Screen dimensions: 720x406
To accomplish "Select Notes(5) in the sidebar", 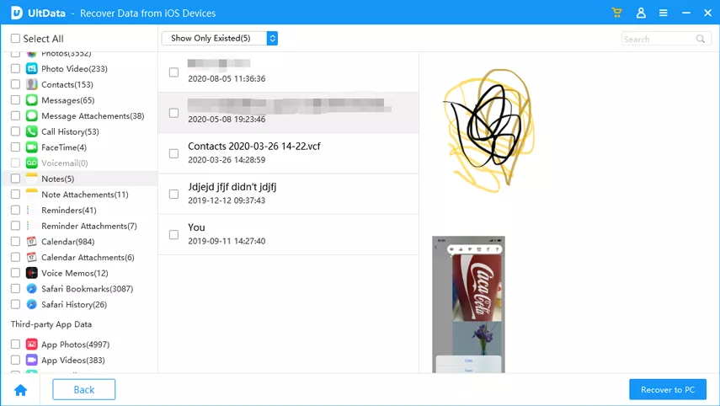I will point(57,179).
